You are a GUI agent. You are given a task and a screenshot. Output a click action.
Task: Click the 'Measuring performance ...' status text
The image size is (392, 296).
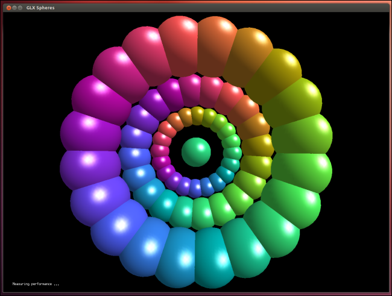(36, 284)
